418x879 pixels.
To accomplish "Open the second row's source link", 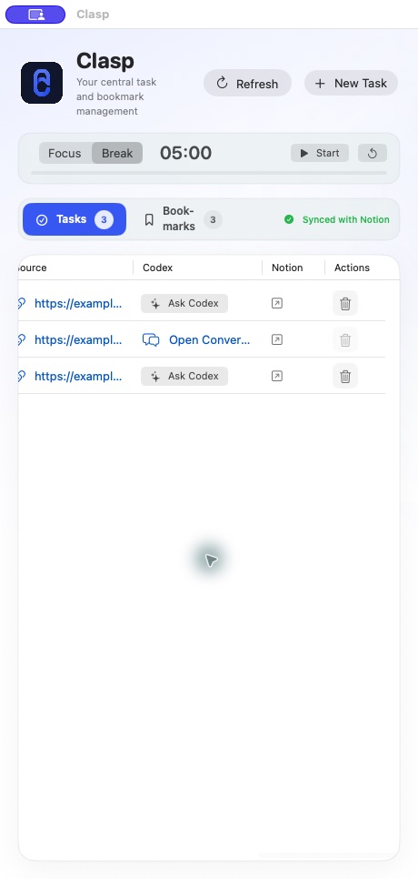I will 78,339.
